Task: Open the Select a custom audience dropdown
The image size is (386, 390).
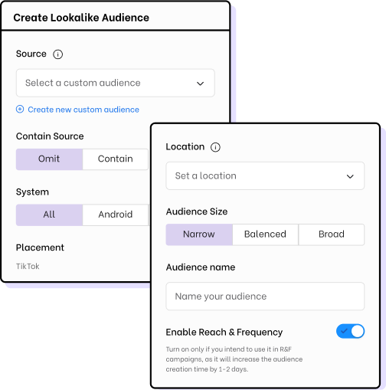Action: point(116,83)
